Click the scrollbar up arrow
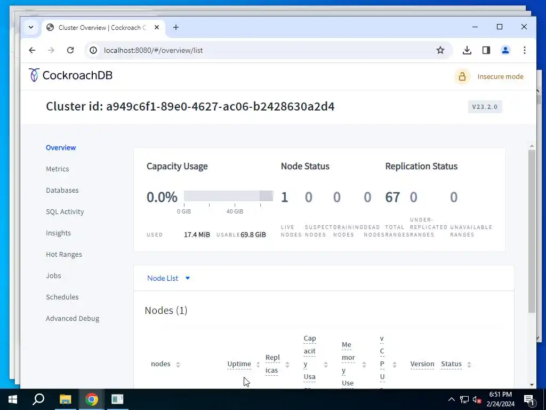Screen dimensions: 546x410 (532, 146)
